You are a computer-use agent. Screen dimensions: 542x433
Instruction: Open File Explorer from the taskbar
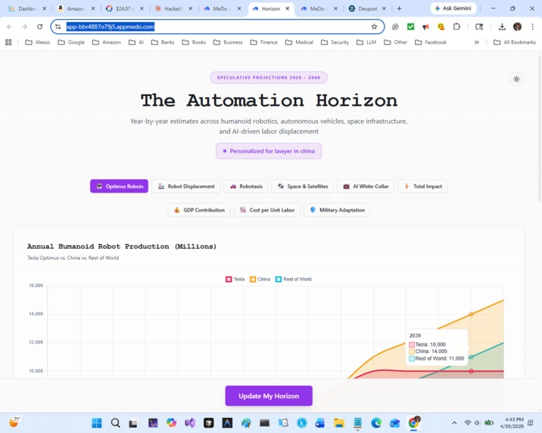pos(339,422)
